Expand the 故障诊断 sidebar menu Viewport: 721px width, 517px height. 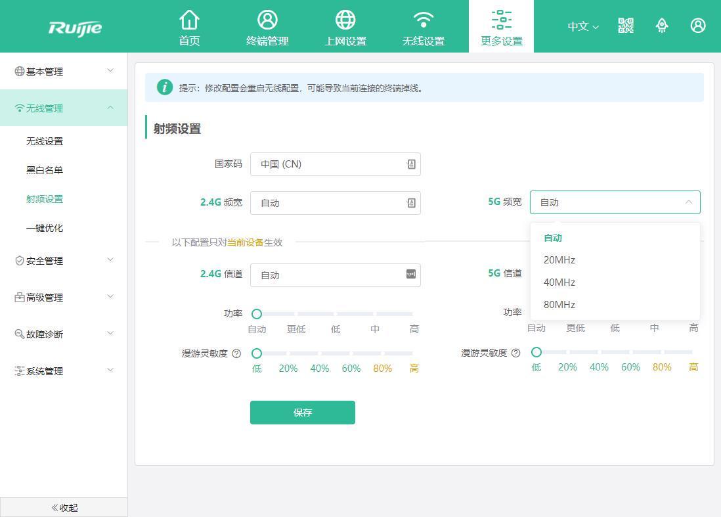click(64, 334)
